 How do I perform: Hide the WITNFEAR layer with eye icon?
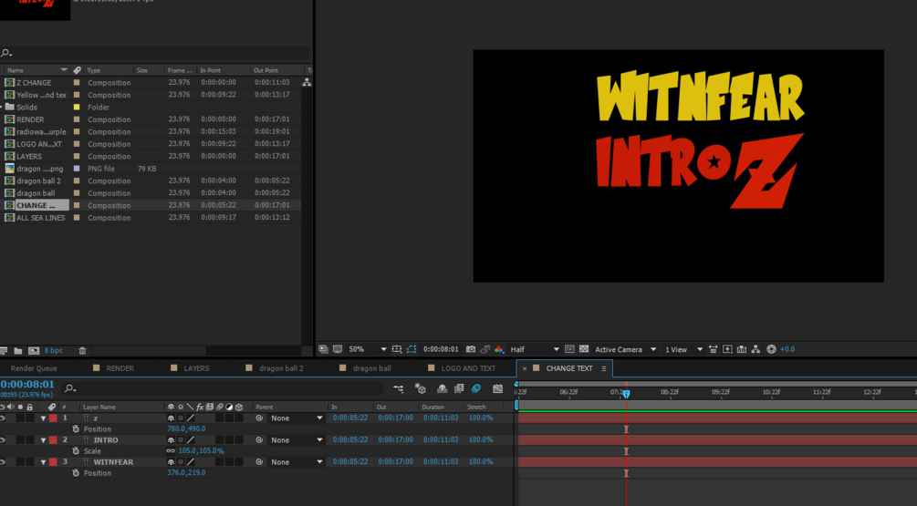(3, 462)
